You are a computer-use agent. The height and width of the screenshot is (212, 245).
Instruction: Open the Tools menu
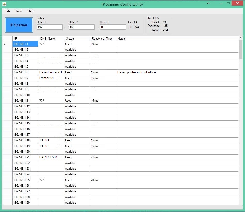[x=19, y=11]
